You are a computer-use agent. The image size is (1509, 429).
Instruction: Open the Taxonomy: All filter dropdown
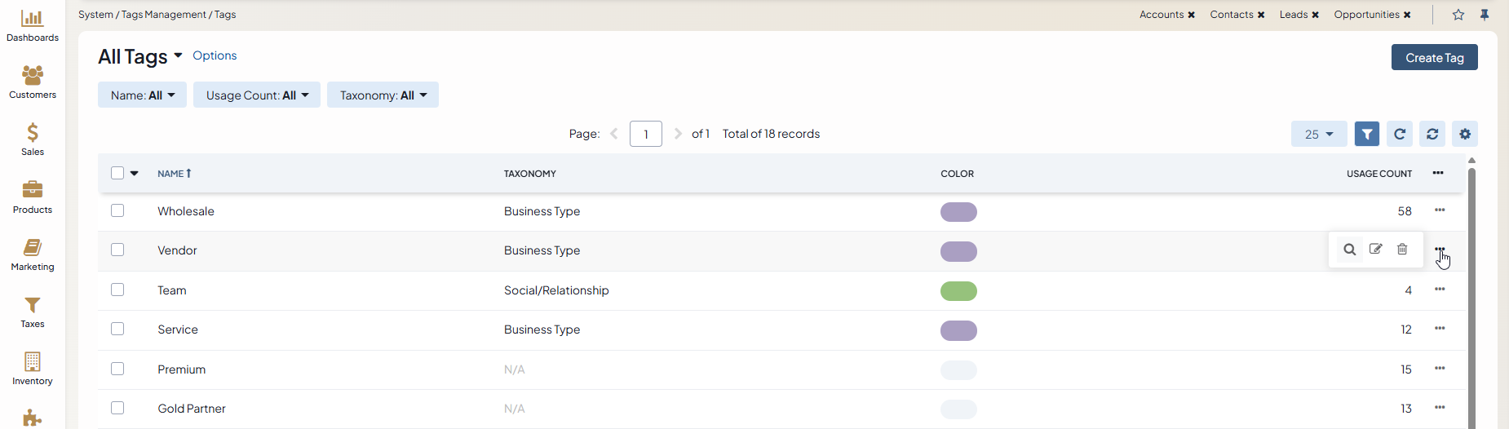pos(383,95)
